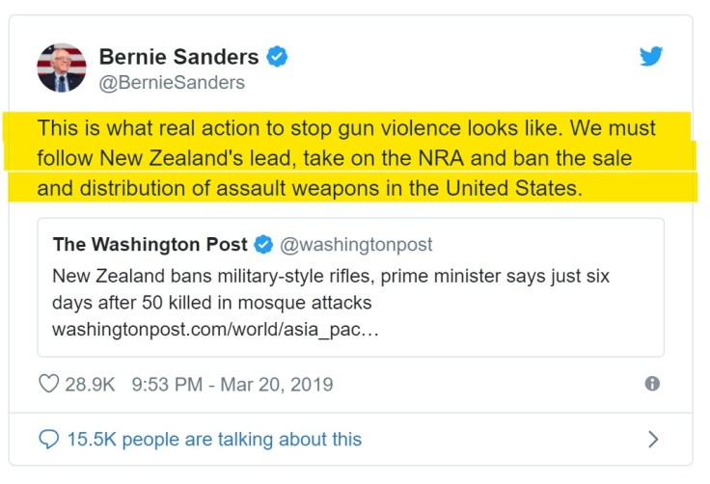This screenshot has height=484, width=710.
Task: Open Bernie Sanders' profile picture
Action: click(x=61, y=67)
